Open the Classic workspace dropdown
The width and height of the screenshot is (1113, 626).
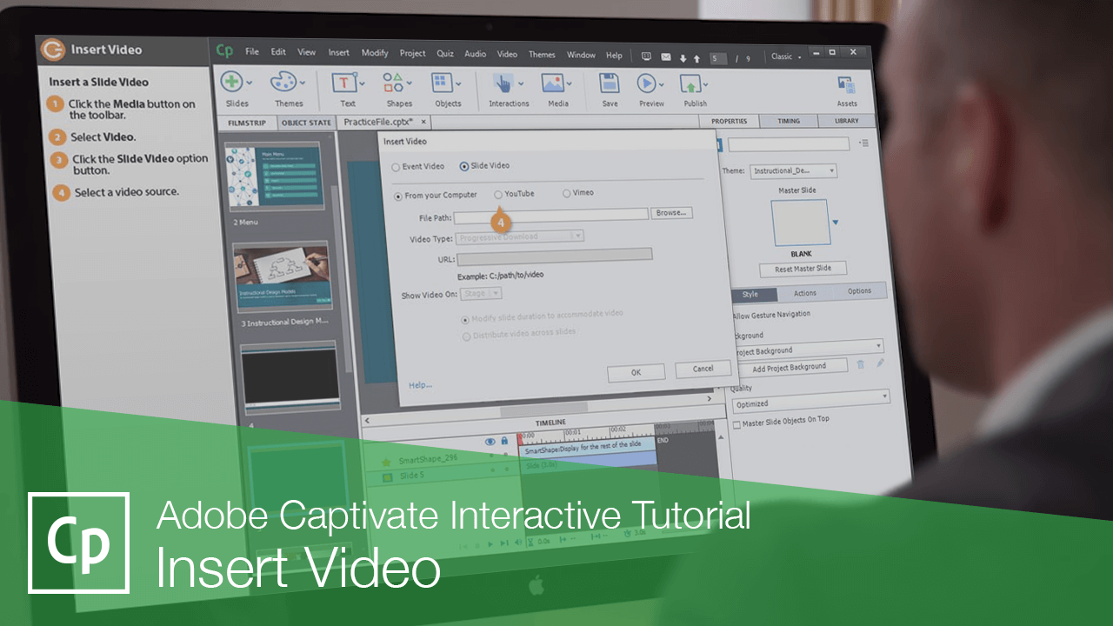click(x=785, y=56)
